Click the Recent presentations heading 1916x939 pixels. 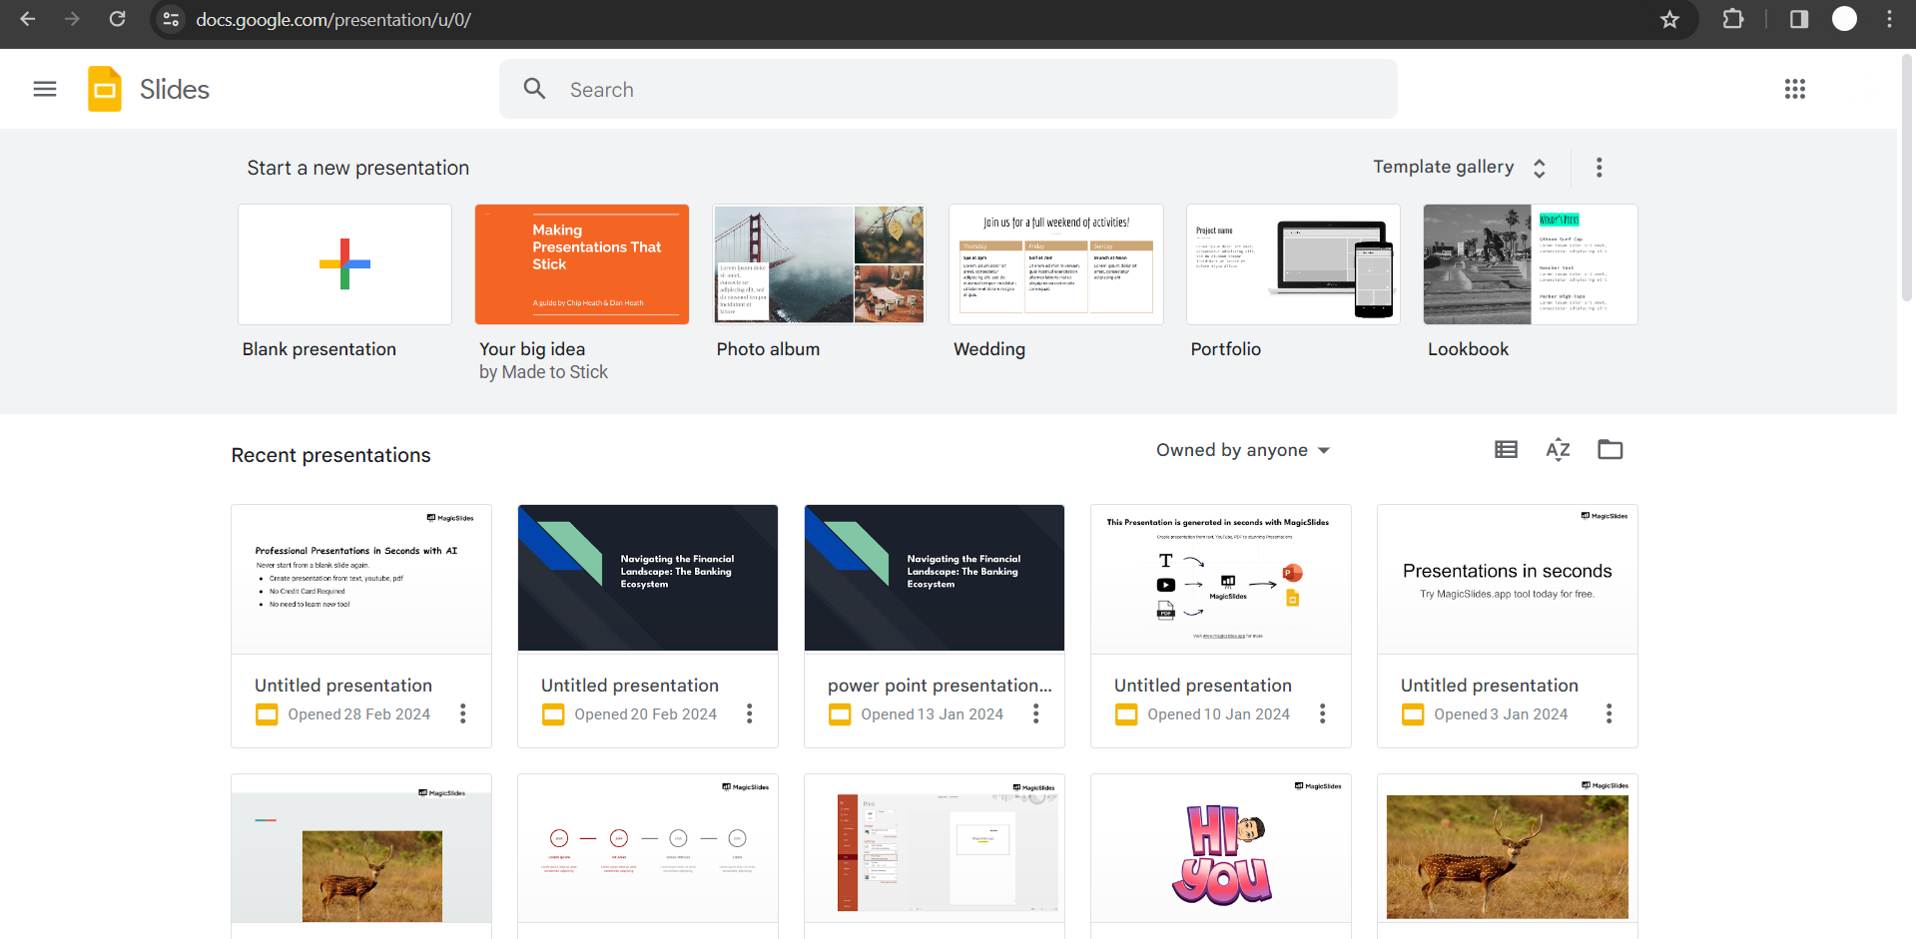(x=331, y=455)
